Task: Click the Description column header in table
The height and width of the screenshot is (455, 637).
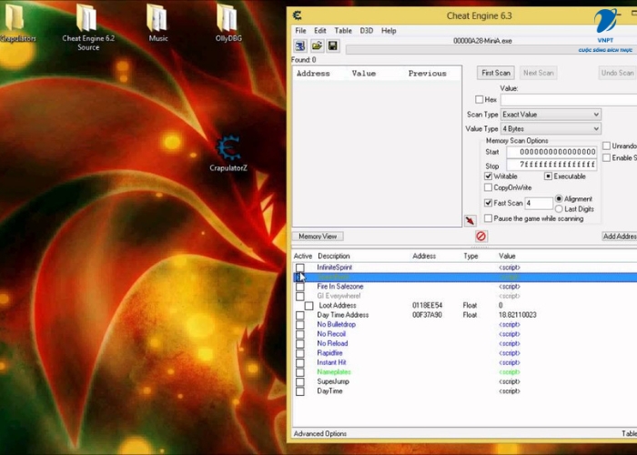Action: click(334, 256)
